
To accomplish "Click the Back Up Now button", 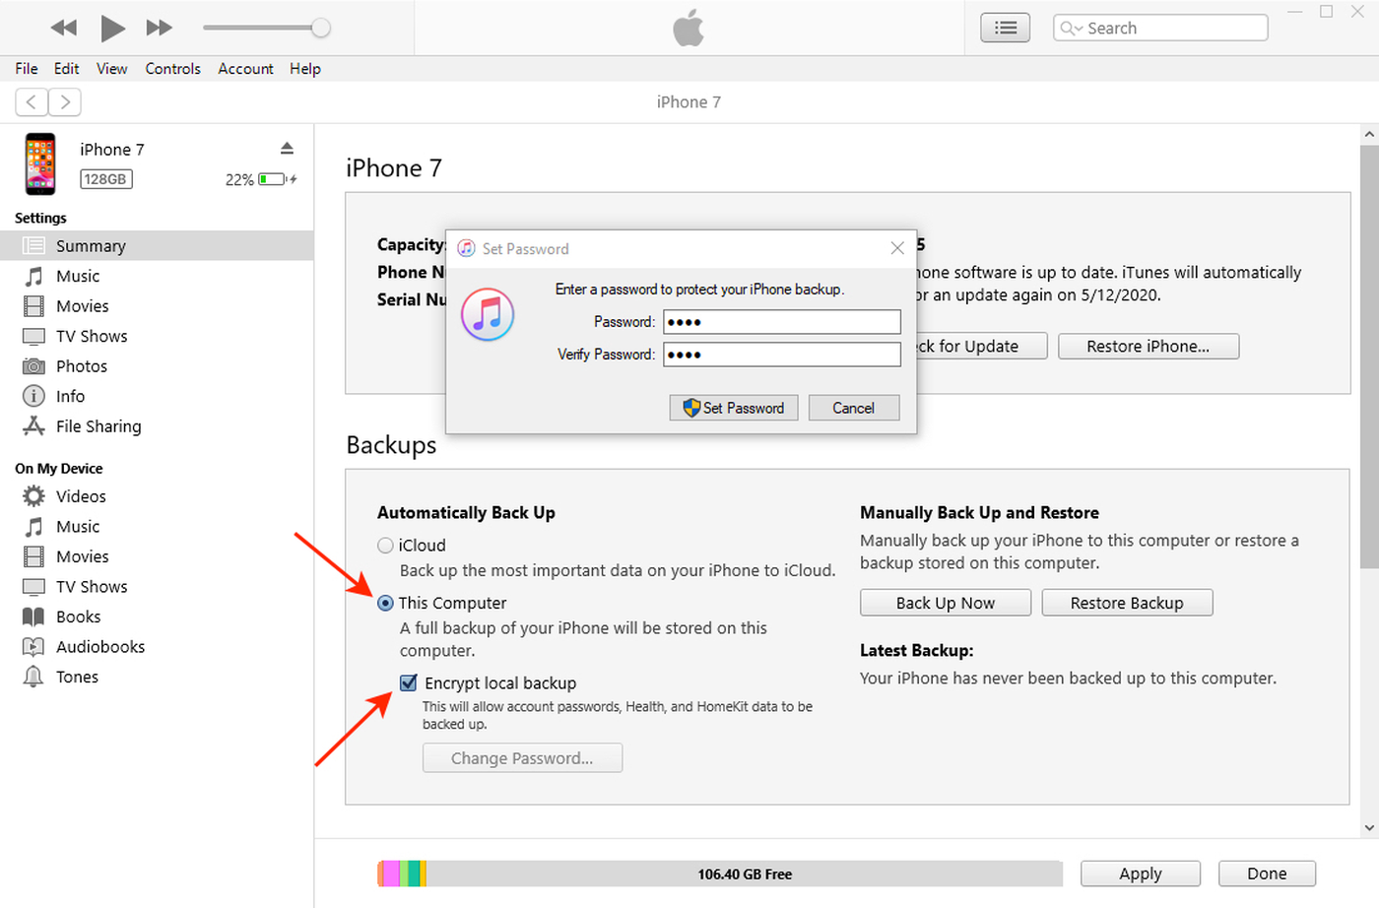I will point(945,603).
